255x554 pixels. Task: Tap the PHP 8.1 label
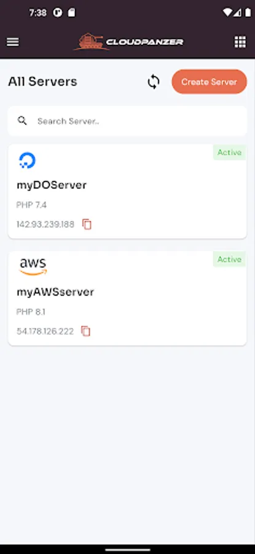(31, 312)
